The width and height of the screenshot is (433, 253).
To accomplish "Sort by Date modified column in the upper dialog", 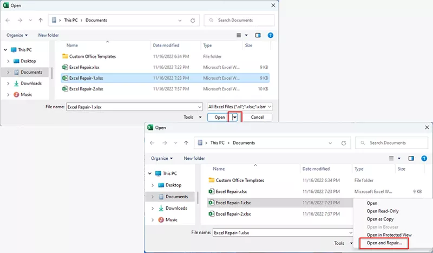I will (168, 46).
